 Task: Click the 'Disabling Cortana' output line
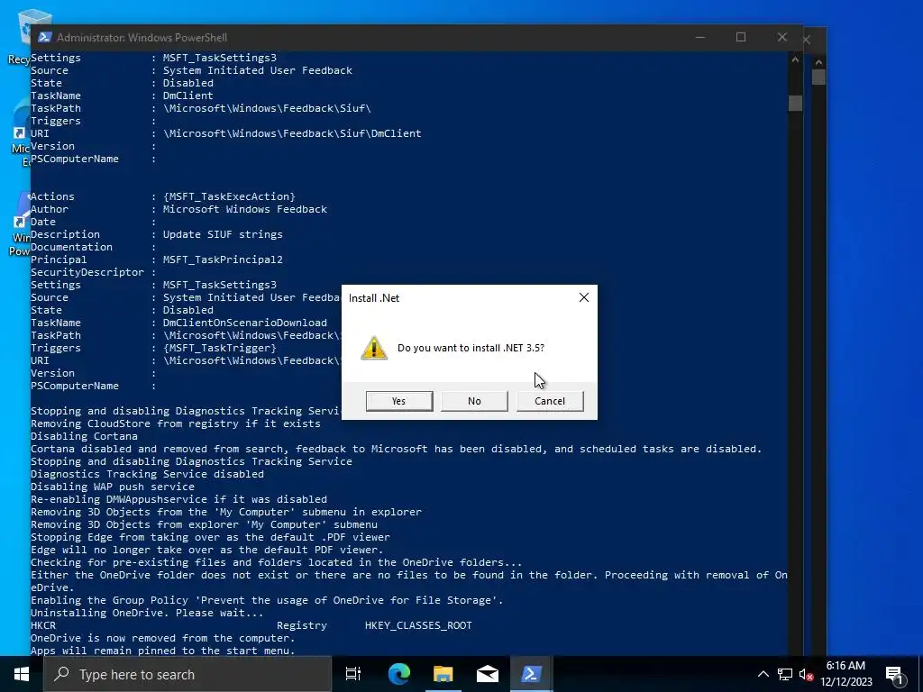coord(84,436)
